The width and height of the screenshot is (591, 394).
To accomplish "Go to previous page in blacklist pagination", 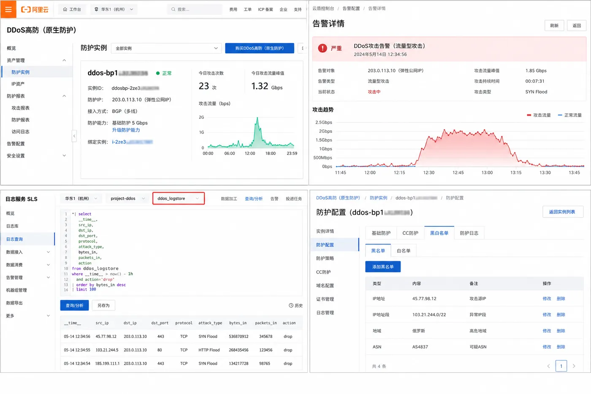I will (548, 366).
